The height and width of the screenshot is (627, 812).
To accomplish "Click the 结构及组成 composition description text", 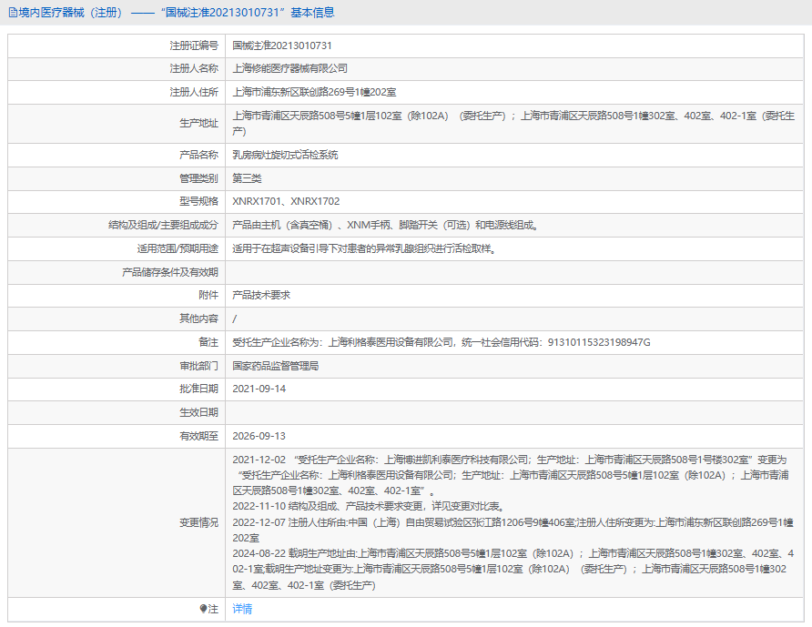I will click(x=384, y=225).
